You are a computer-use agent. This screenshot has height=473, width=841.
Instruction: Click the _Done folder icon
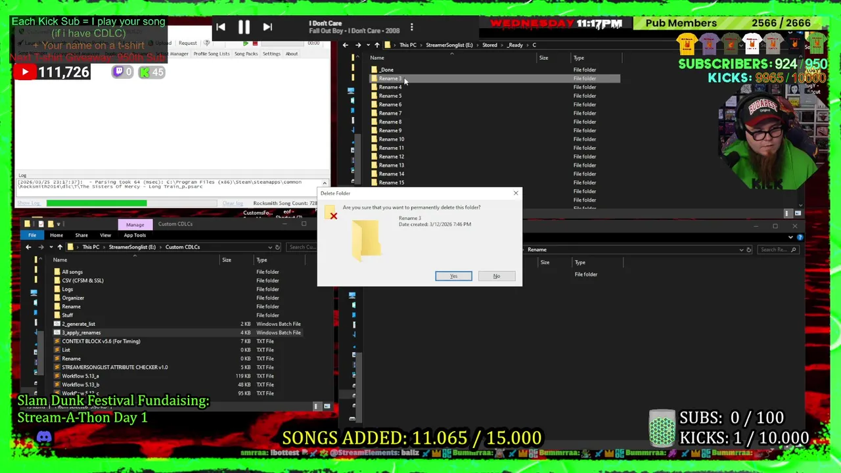point(374,70)
